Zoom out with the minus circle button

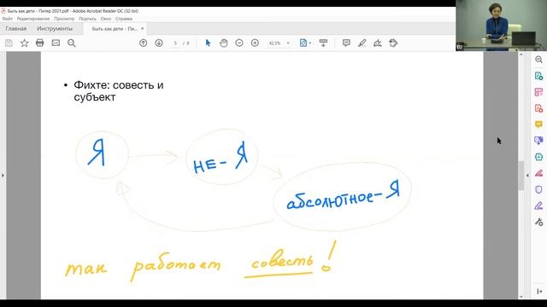point(239,43)
